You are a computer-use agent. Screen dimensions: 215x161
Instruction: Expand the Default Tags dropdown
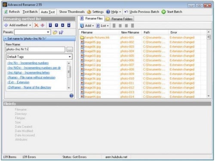[x=39, y=57]
